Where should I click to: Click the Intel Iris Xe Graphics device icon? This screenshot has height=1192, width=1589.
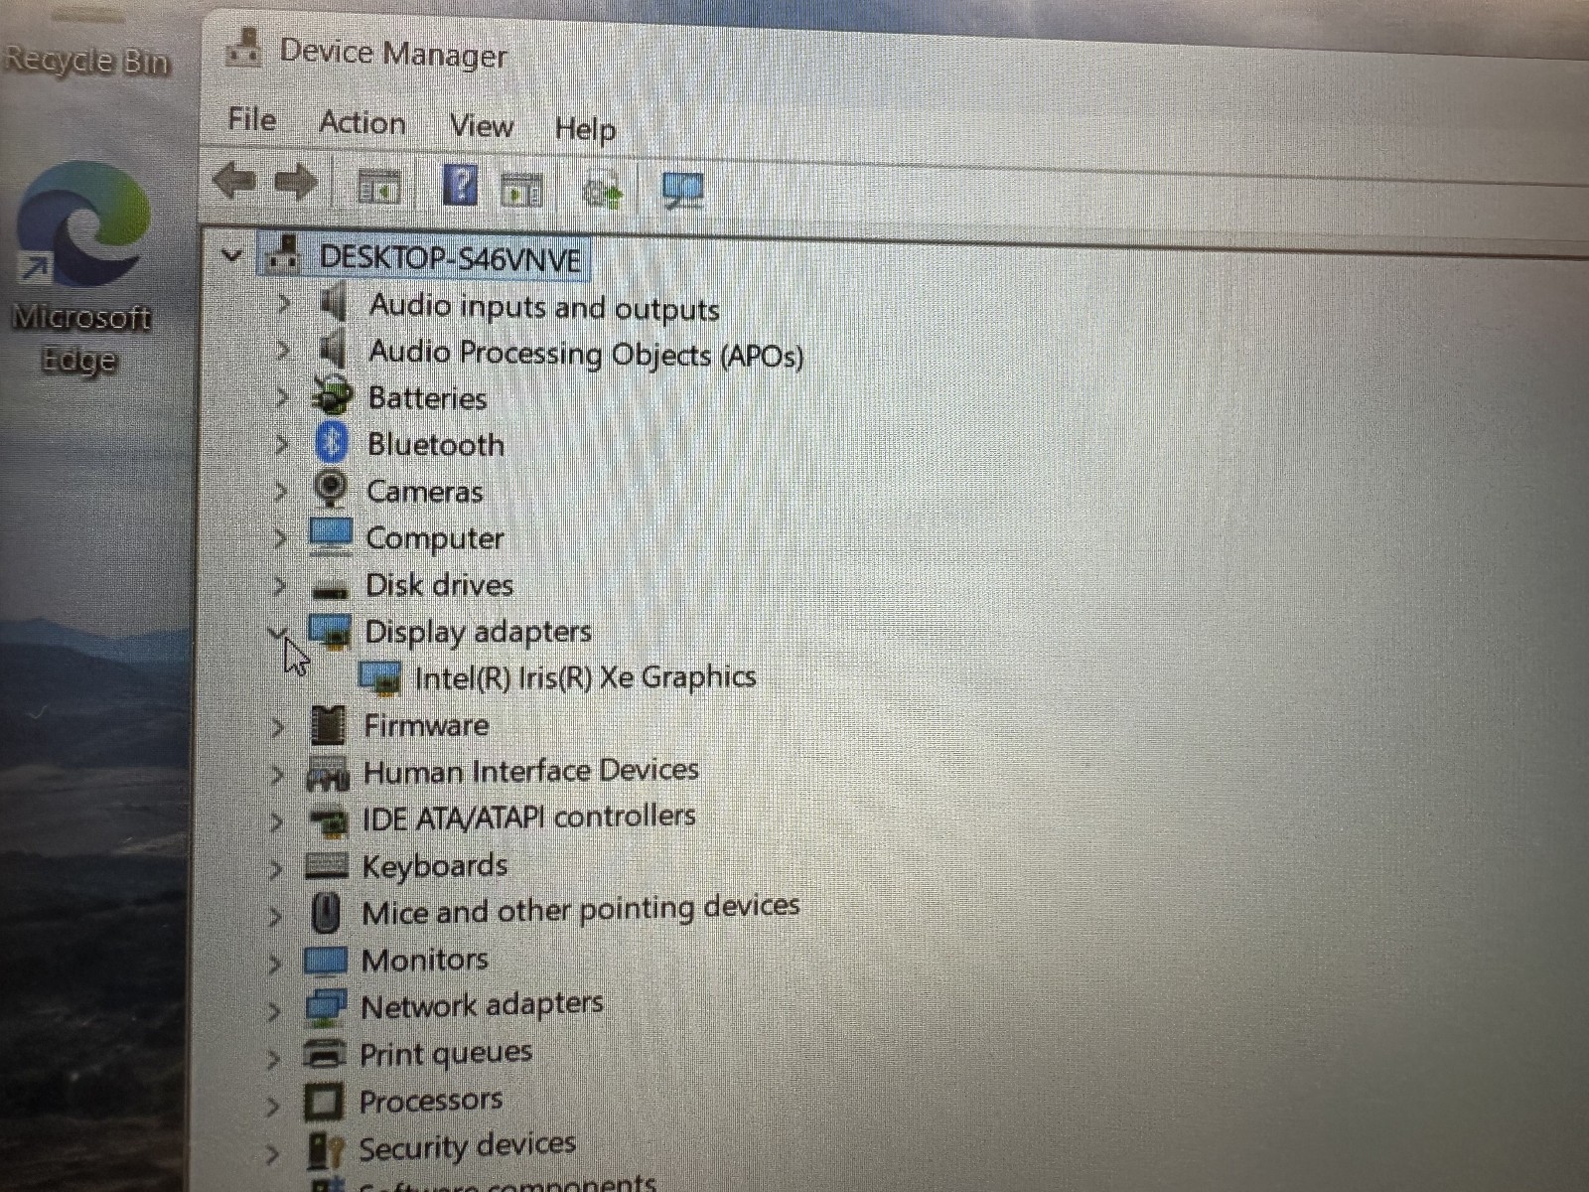tap(379, 678)
